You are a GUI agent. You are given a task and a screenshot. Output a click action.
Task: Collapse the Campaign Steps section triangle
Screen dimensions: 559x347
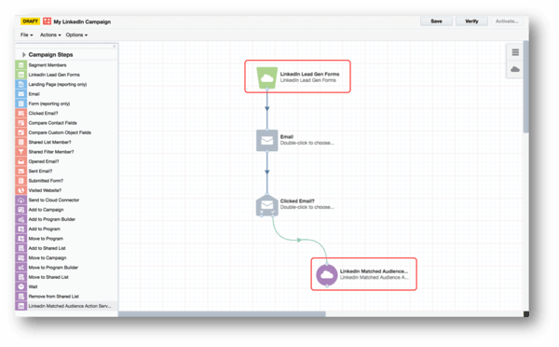click(24, 55)
